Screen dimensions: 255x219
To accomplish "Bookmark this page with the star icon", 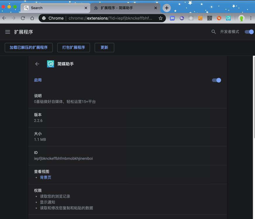I will click(161, 18).
